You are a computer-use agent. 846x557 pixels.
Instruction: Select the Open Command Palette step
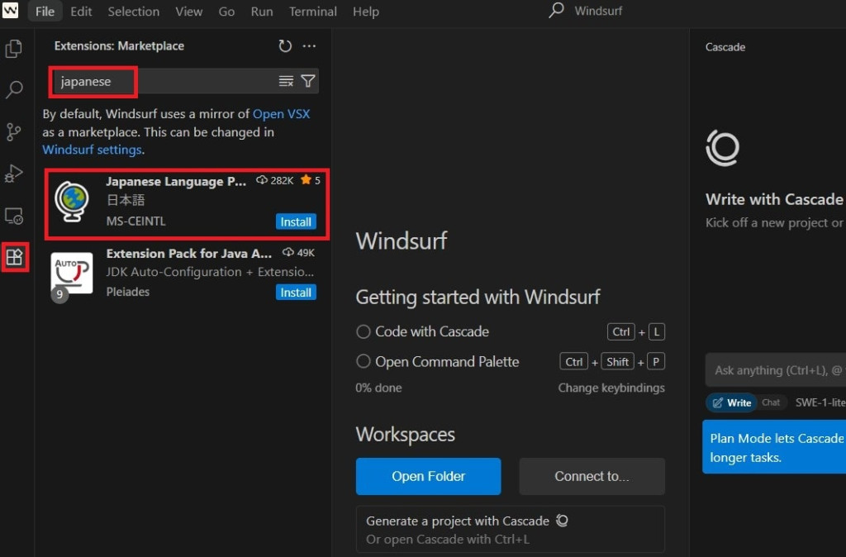(364, 361)
